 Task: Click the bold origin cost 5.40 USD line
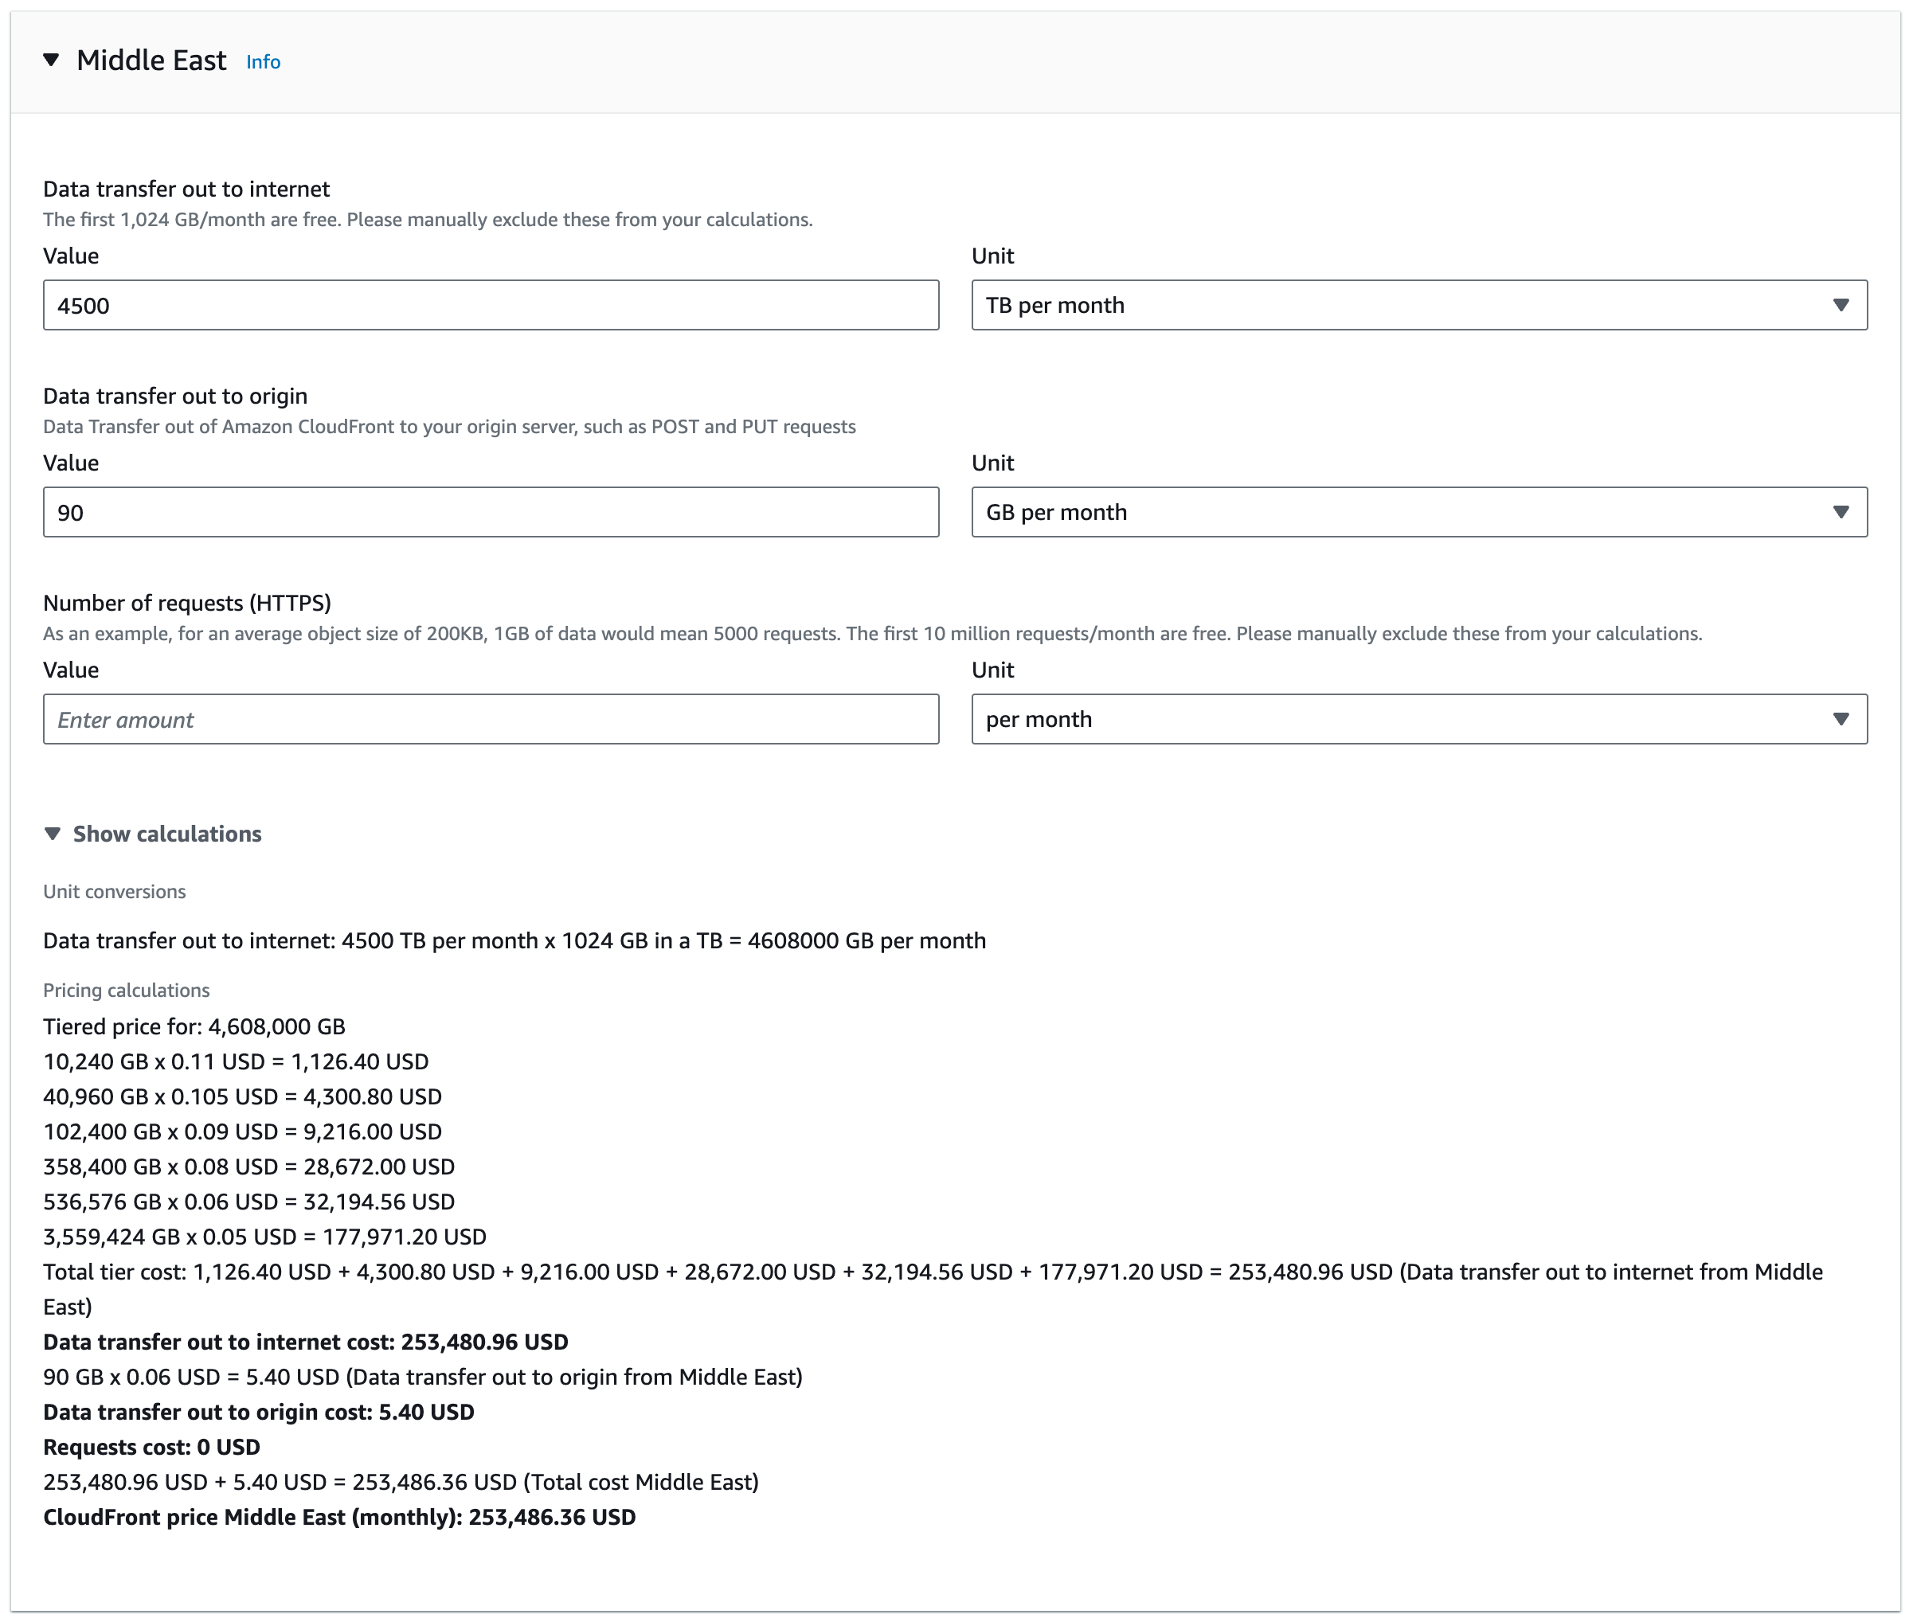(259, 1413)
